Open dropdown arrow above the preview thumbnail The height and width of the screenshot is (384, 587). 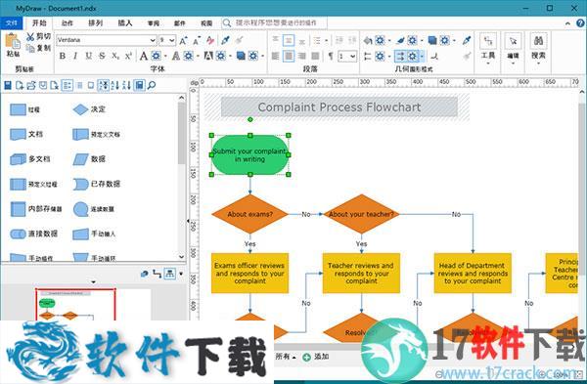click(x=93, y=282)
